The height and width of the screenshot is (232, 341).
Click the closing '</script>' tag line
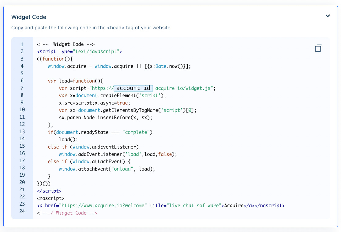(x=49, y=191)
